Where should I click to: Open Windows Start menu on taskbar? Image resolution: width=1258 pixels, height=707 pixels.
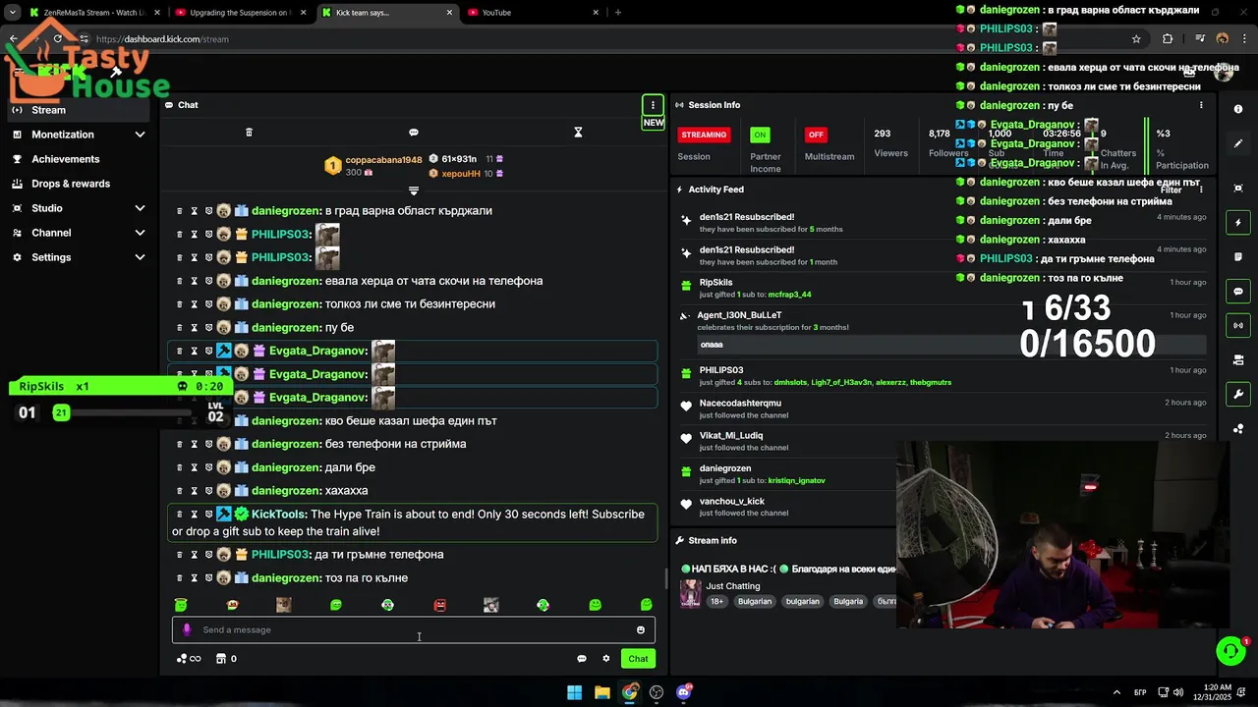[574, 692]
